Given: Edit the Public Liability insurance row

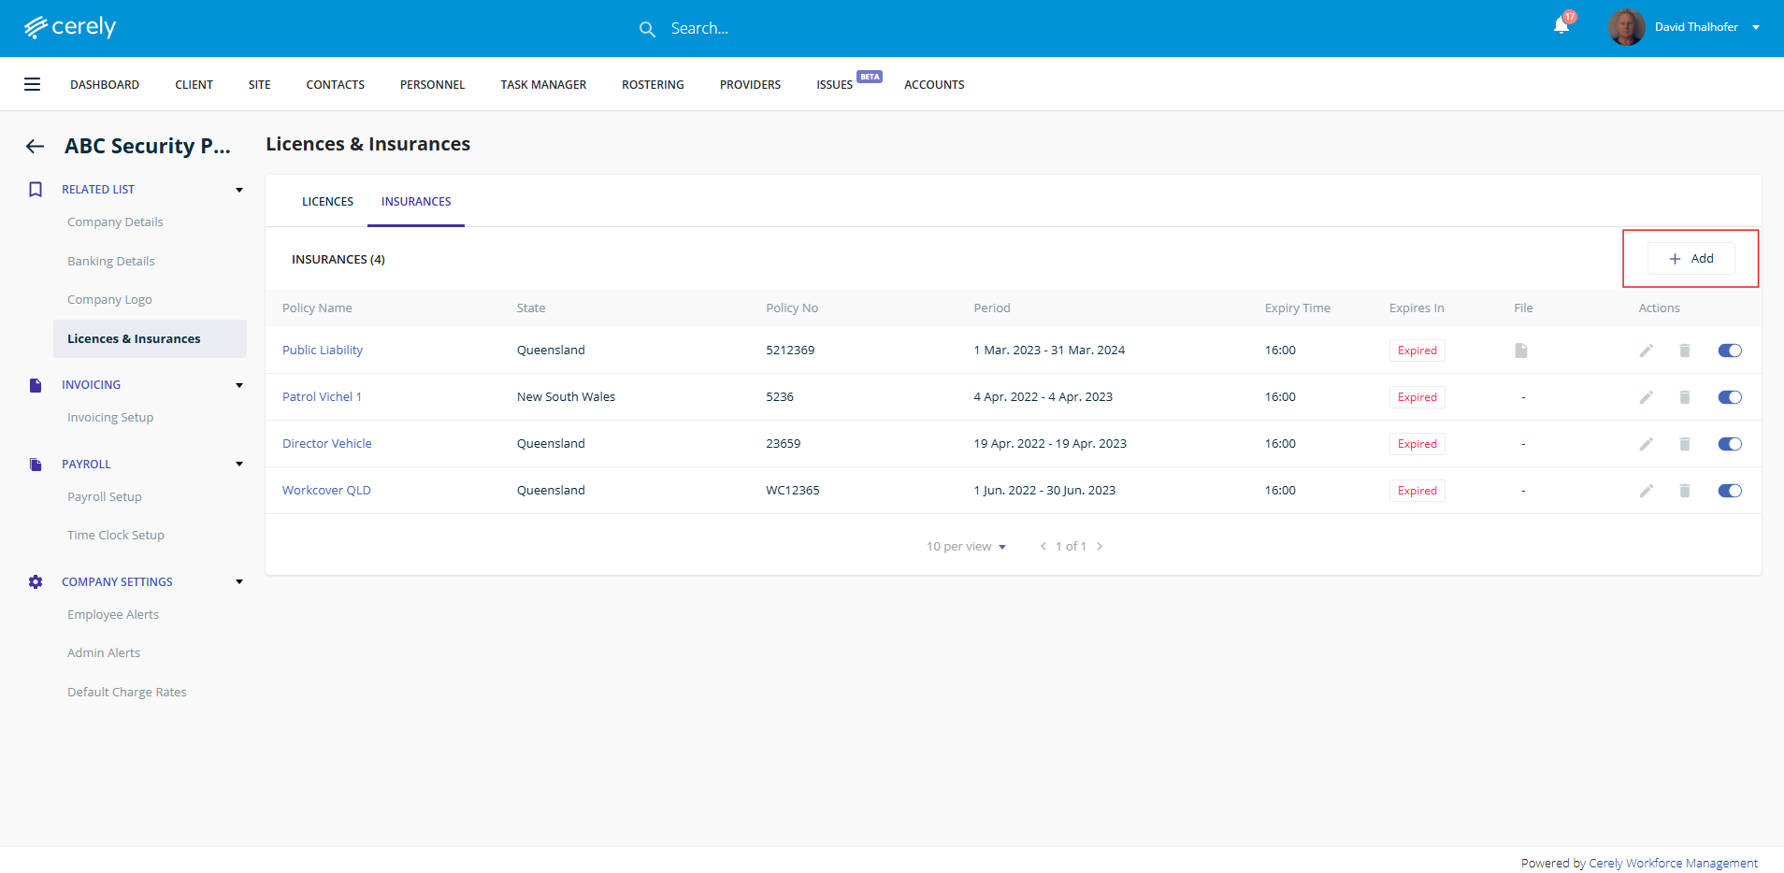Looking at the screenshot, I should click(1646, 351).
